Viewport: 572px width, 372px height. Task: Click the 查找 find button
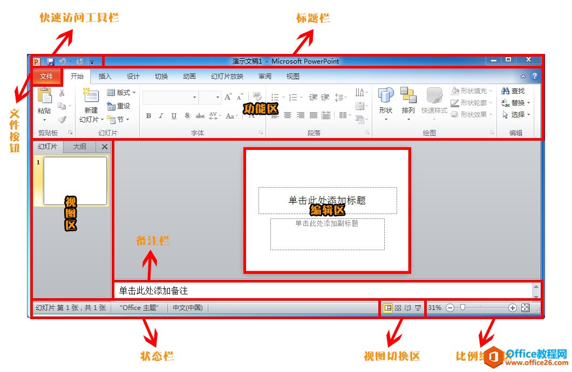pos(513,91)
